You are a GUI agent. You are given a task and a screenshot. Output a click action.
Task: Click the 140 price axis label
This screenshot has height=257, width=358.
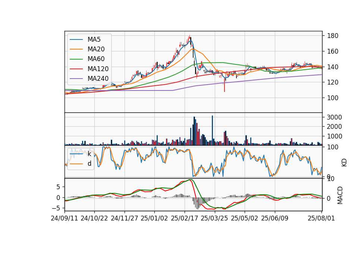(x=333, y=67)
